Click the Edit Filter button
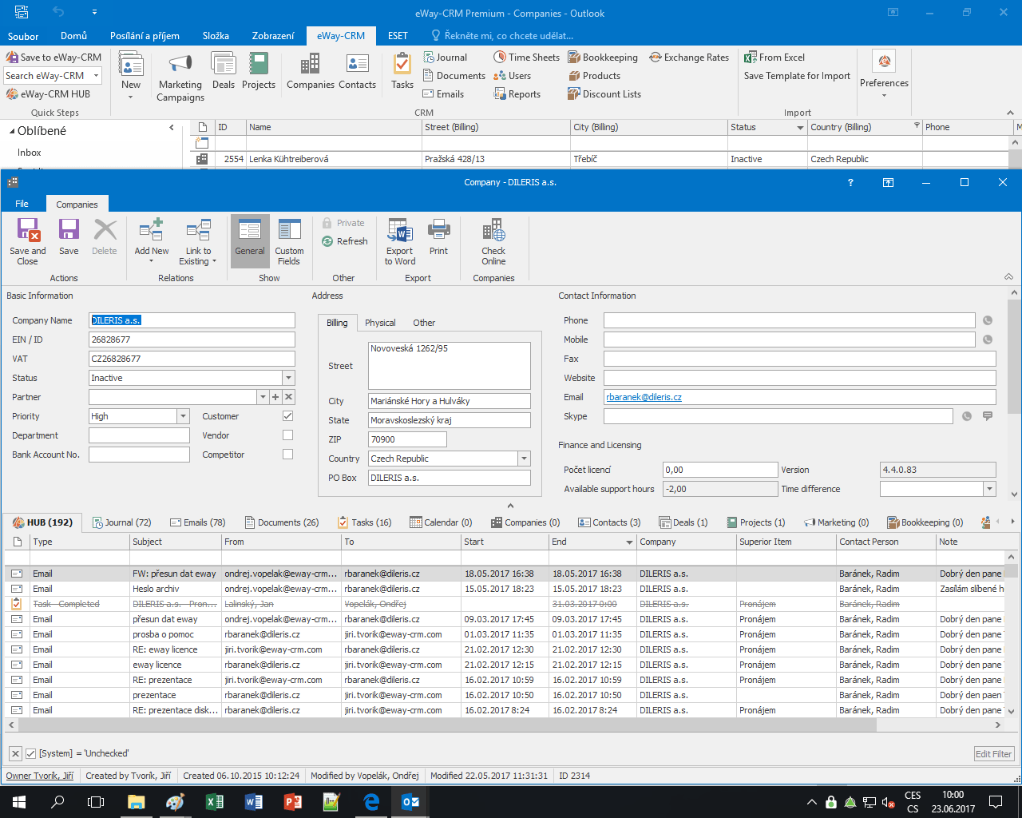The image size is (1022, 818). tap(993, 753)
